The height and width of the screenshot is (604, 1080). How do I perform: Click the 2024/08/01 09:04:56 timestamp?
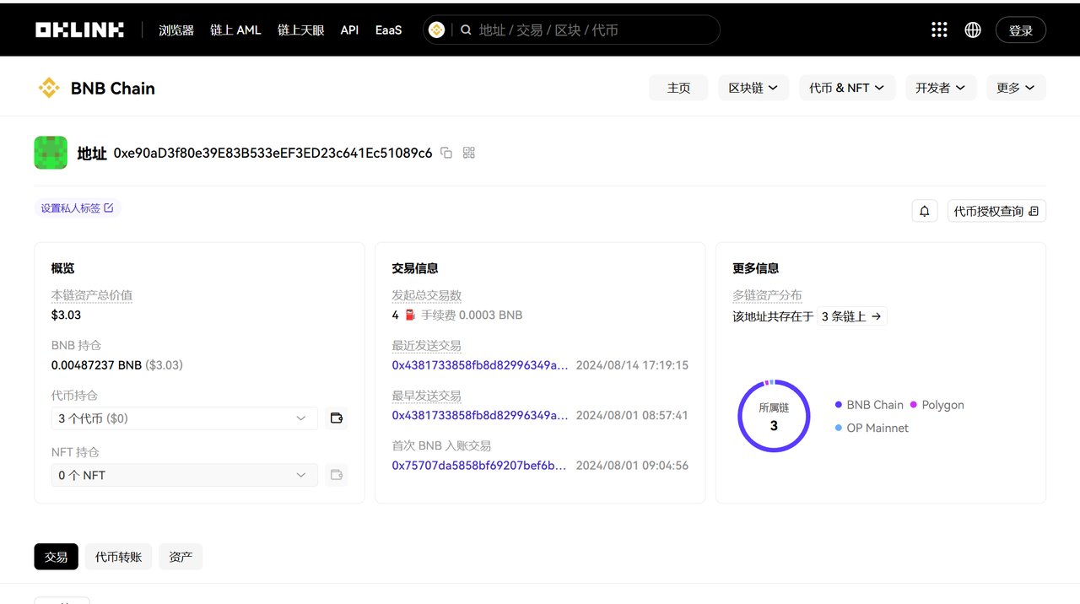coord(632,465)
